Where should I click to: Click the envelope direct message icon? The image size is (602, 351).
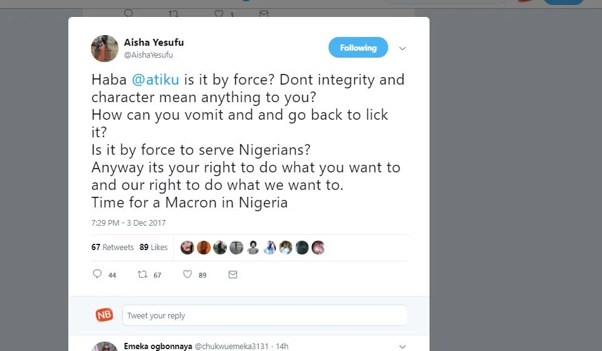(233, 275)
